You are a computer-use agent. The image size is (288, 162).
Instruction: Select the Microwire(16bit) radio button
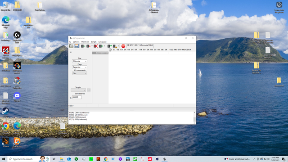[139, 45]
